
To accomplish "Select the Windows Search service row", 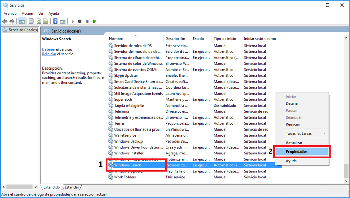I will (x=195, y=165).
